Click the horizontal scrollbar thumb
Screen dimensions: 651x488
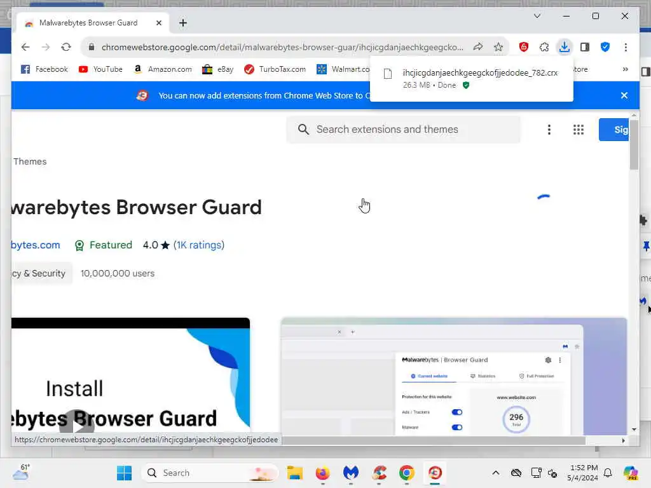click(434, 441)
